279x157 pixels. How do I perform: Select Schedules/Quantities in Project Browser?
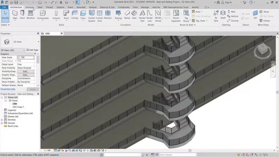point(20,113)
